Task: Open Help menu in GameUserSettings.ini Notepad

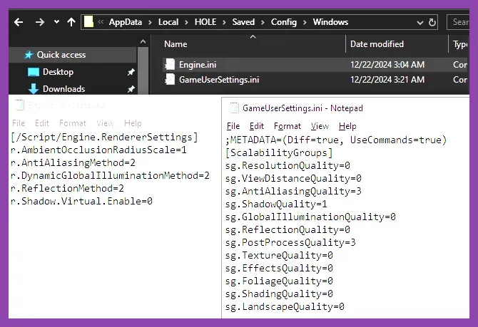Action: pos(347,126)
